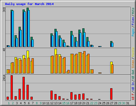Click day 20 on the axis

pyautogui.click(x=84, y=103)
